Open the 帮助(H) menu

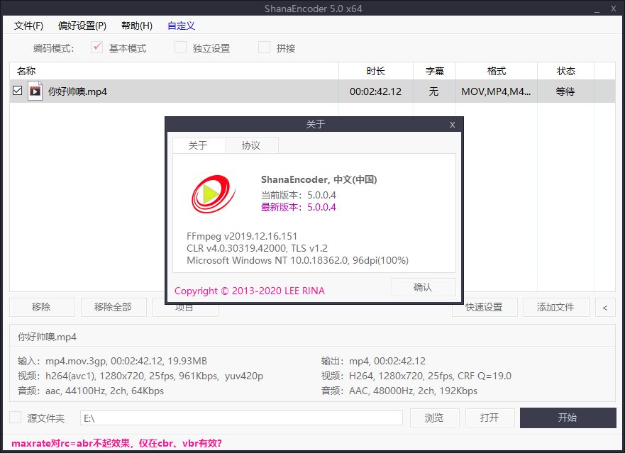tap(137, 26)
